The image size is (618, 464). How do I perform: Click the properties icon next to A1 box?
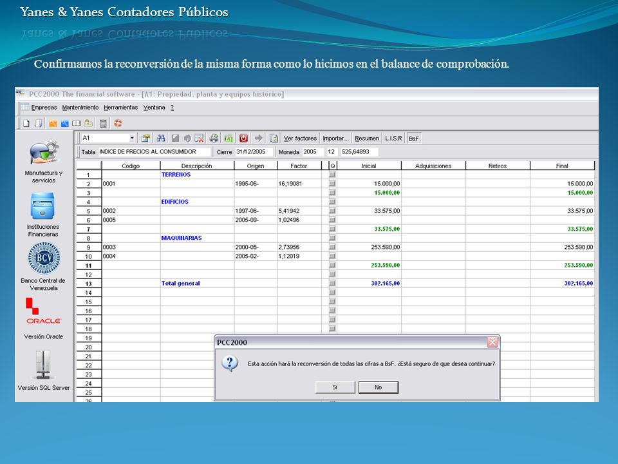click(146, 138)
